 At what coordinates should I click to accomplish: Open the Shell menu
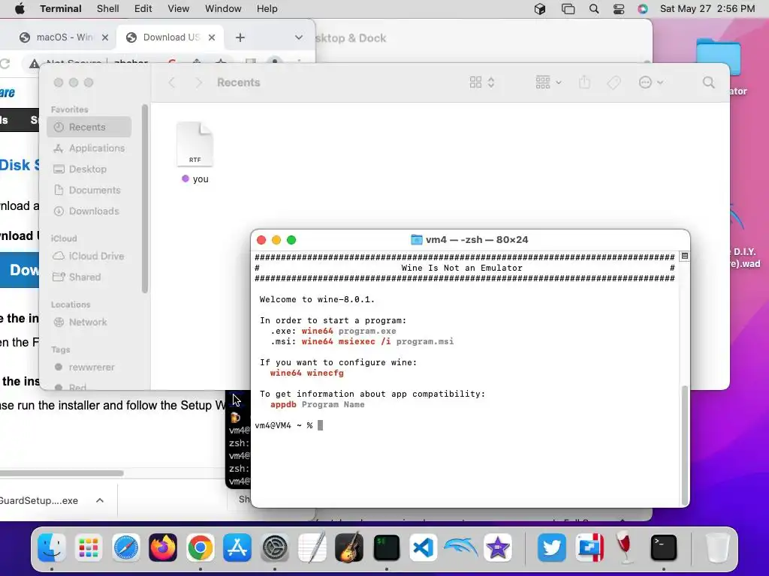pos(108,9)
